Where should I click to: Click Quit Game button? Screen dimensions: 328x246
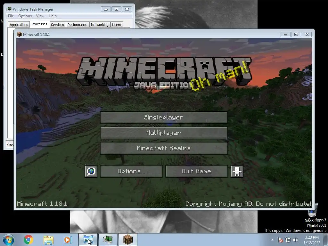click(196, 171)
